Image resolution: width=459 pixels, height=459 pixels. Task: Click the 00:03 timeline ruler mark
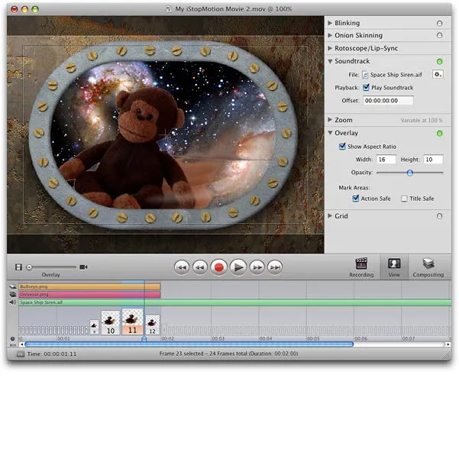(218, 338)
